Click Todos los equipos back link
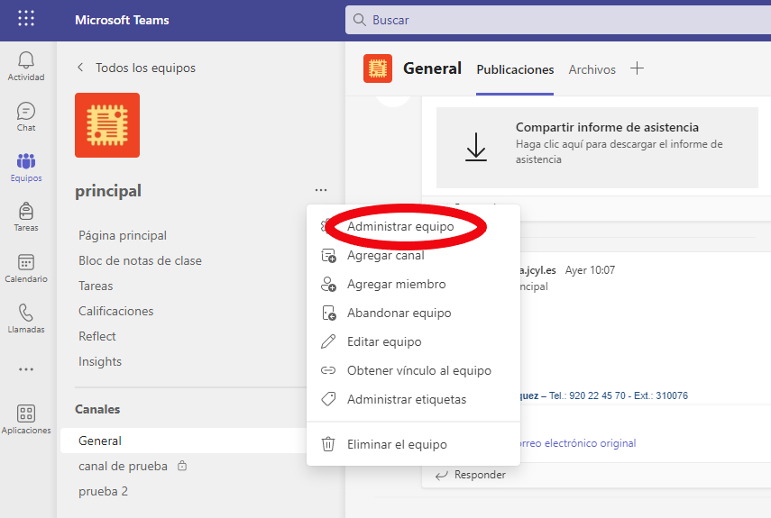This screenshot has width=771, height=518. [145, 68]
